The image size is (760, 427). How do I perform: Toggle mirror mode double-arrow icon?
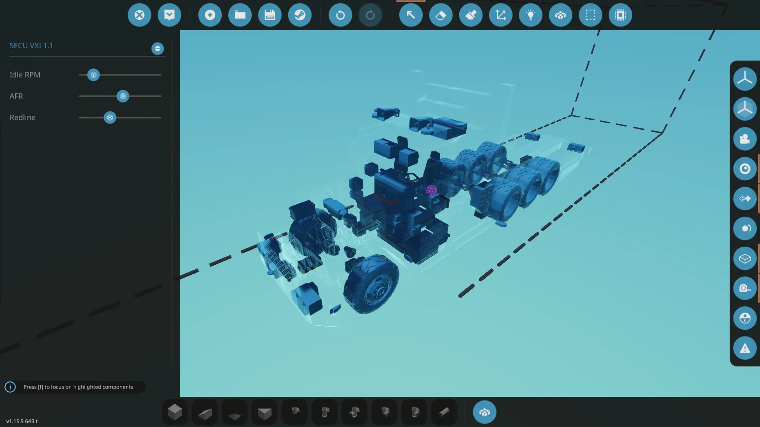(745, 198)
